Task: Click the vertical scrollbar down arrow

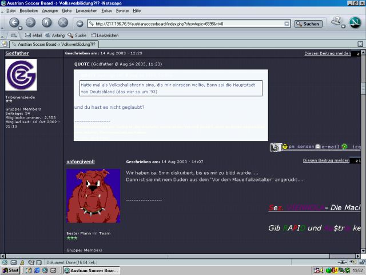Action: [x=363, y=251]
